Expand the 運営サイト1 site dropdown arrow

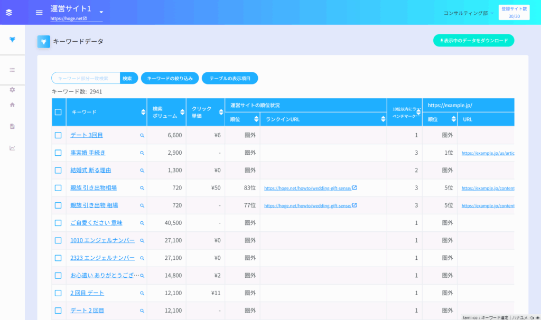(x=101, y=12)
